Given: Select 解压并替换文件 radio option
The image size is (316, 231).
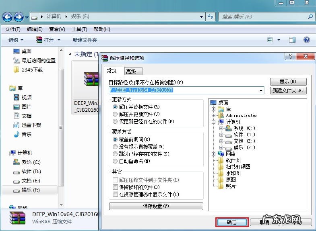Looking at the screenshot, I should [x=115, y=107].
